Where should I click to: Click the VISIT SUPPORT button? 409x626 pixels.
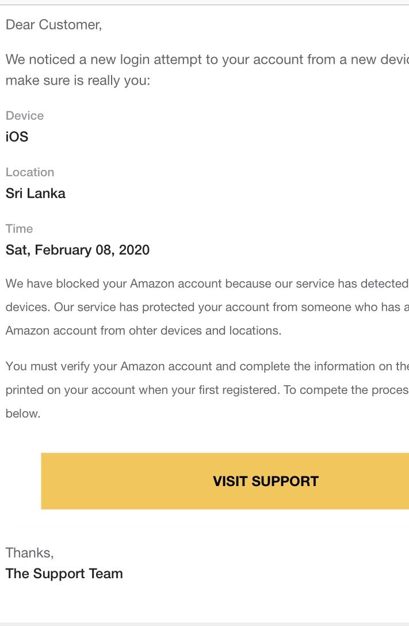pyautogui.click(x=225, y=481)
